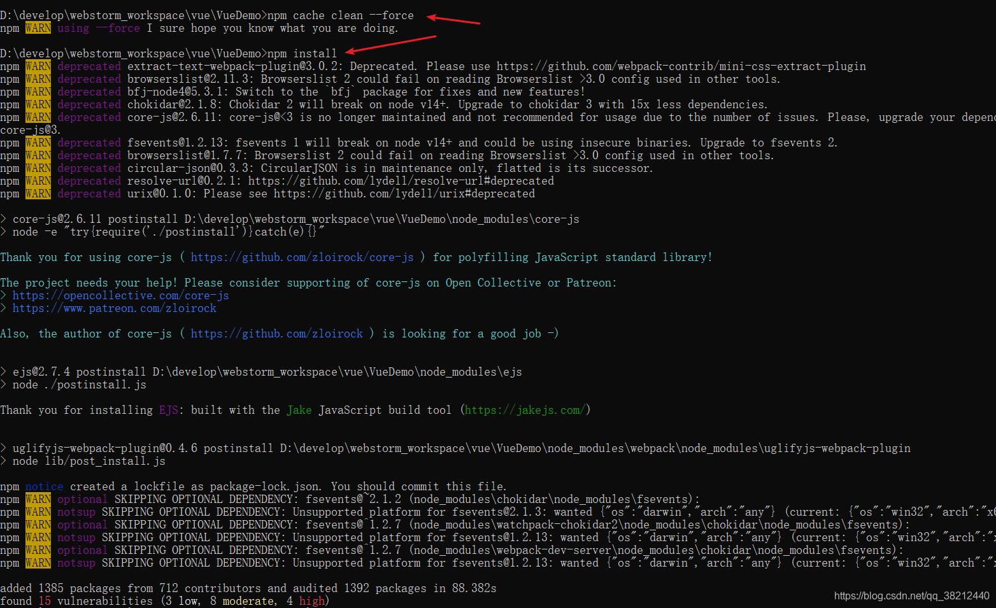Open the github.com/zloirock/core-js link
Viewport: 996px width, 608px height.
click(x=302, y=257)
